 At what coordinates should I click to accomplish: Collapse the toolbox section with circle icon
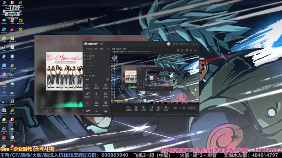pos(108,80)
